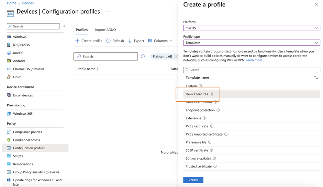The image size is (323, 187).
Task: Click info icon beside Device features
Action: 211,94
